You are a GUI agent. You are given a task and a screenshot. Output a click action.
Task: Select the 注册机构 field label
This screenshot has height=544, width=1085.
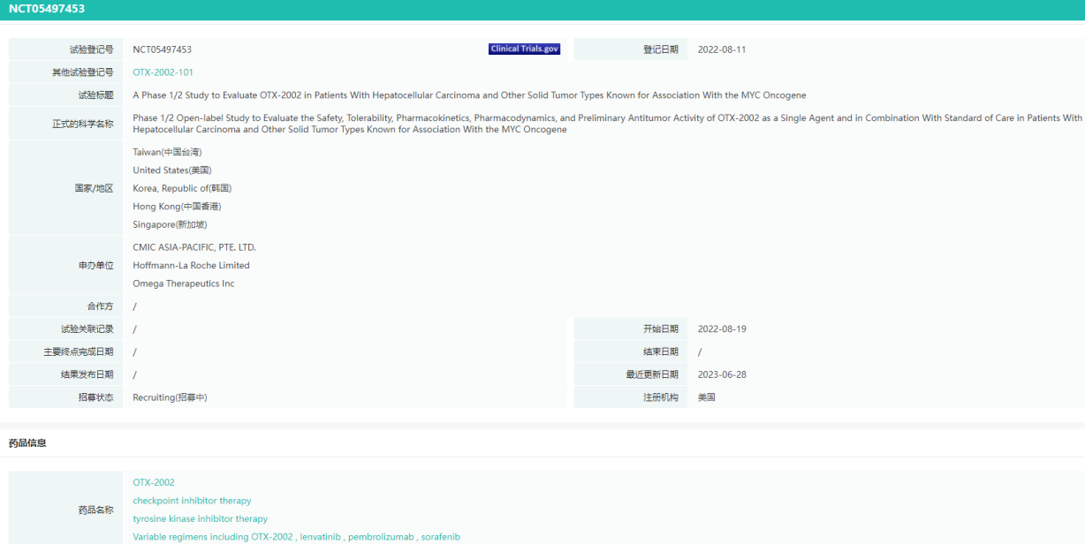(x=661, y=397)
